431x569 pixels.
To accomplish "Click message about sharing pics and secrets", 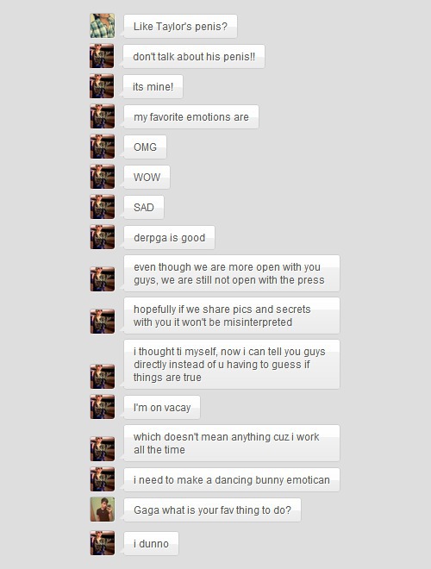I will coord(232,316).
